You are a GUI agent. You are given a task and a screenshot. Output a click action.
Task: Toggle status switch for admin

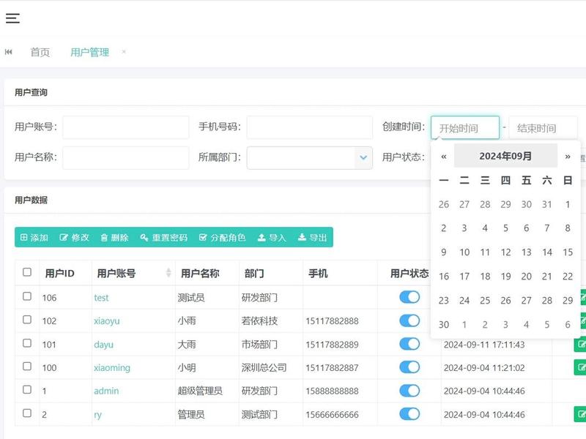pyautogui.click(x=409, y=391)
